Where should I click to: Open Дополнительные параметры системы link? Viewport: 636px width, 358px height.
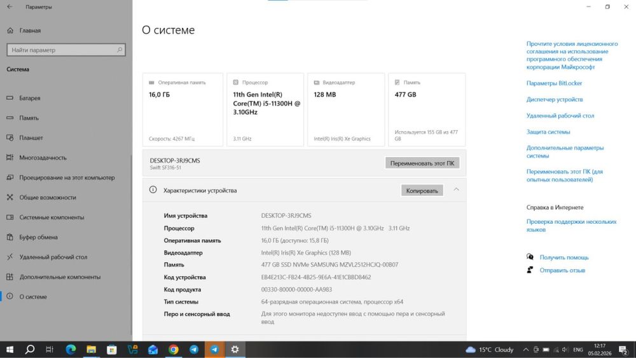(x=565, y=151)
